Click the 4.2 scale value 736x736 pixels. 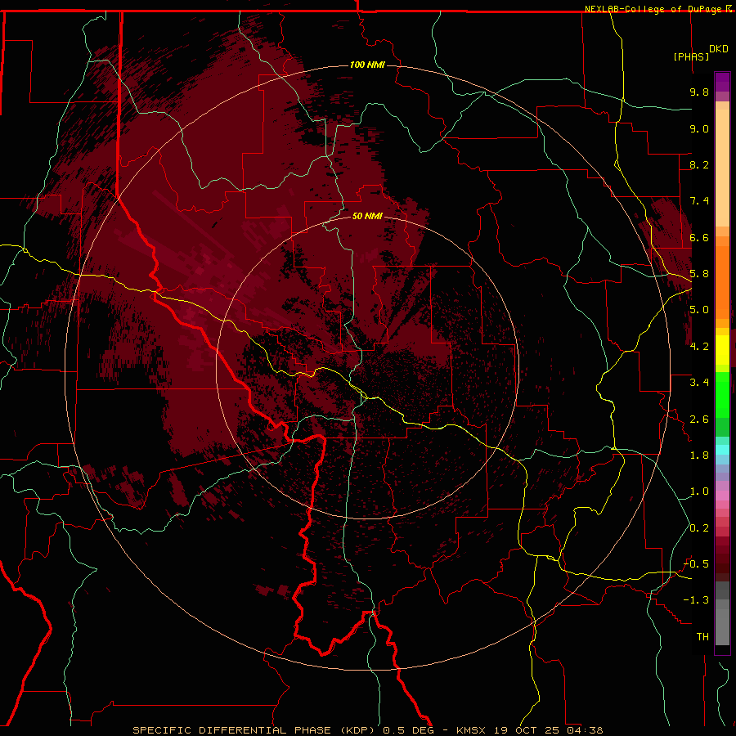[699, 347]
